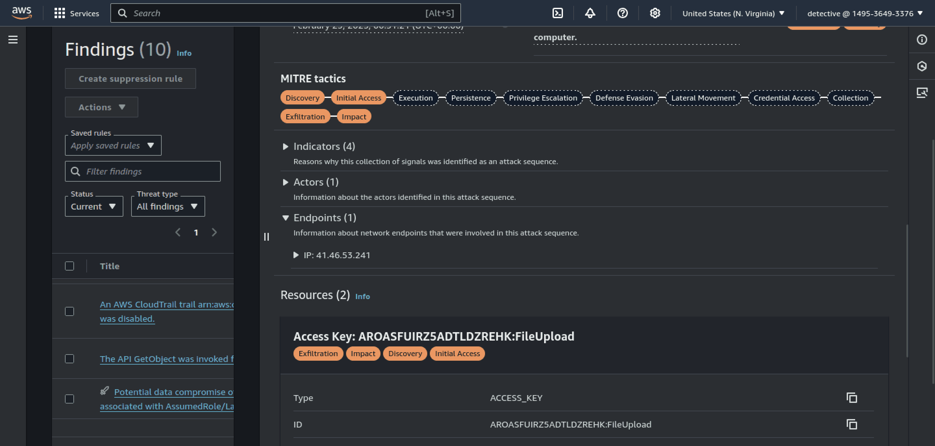Click the Exfiltration MITRE tactic

pos(305,116)
